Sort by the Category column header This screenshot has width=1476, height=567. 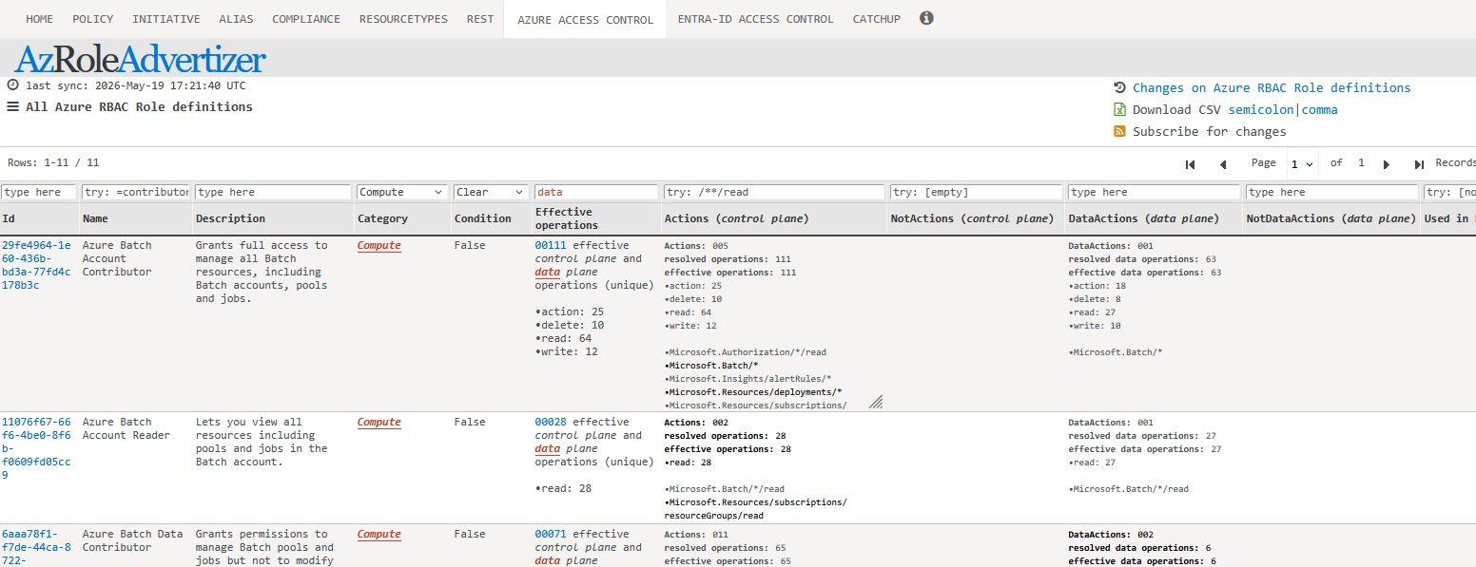pyautogui.click(x=382, y=218)
